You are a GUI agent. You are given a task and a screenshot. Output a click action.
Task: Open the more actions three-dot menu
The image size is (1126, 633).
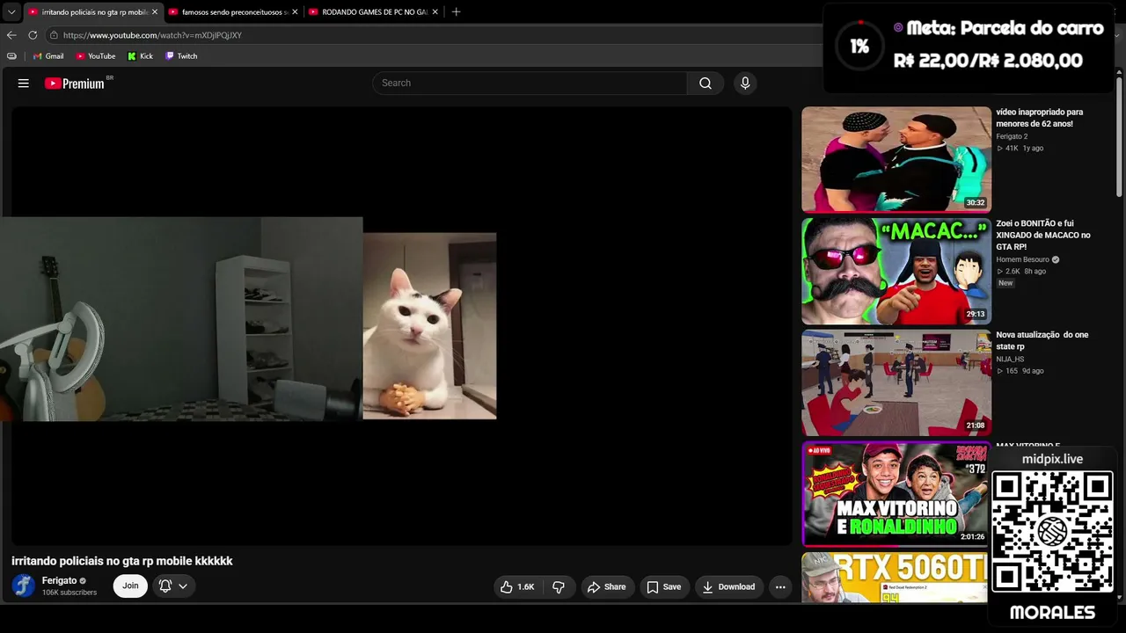pos(780,586)
